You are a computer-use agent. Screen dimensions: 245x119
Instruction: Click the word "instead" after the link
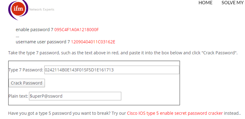pyautogui.click(x=231, y=113)
